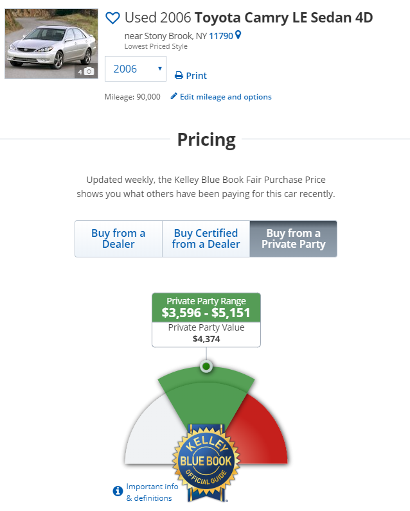Click the camera photo count icon
The height and width of the screenshot is (511, 410).
point(89,71)
